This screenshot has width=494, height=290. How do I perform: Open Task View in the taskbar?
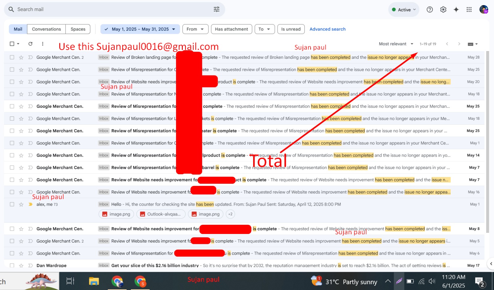(70, 281)
